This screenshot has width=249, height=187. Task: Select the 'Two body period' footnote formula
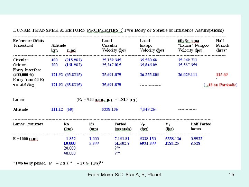coord(58,163)
